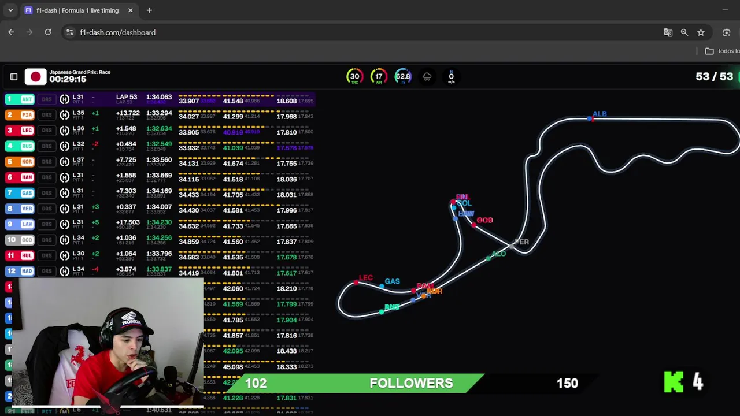Viewport: 740px width, 416px height.
Task: Open the Todos bookmarks folder
Action: click(x=722, y=51)
